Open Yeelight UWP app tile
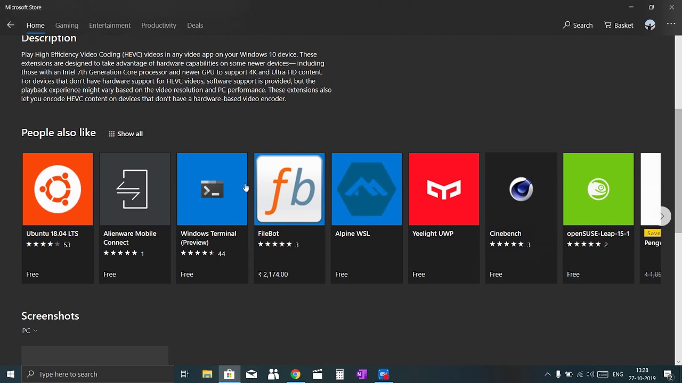682x383 pixels. [444, 218]
